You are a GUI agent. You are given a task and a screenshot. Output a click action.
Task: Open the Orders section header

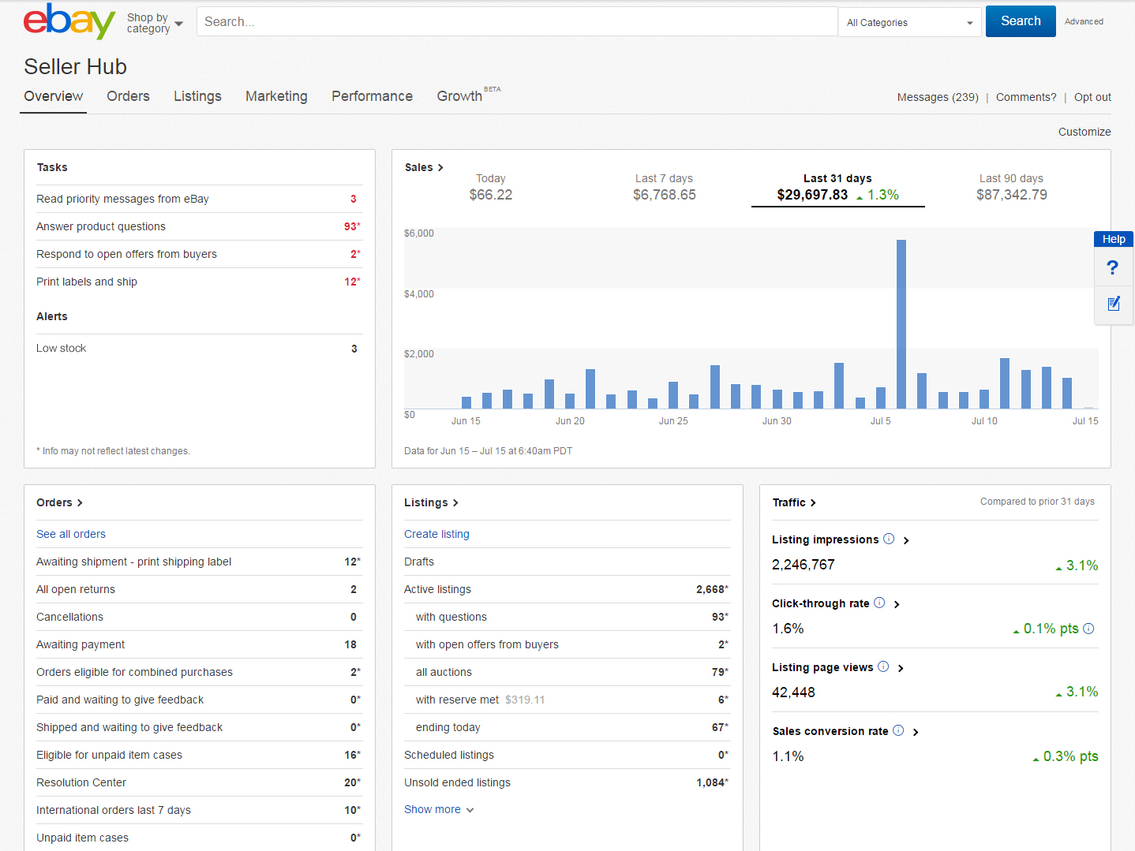59,502
